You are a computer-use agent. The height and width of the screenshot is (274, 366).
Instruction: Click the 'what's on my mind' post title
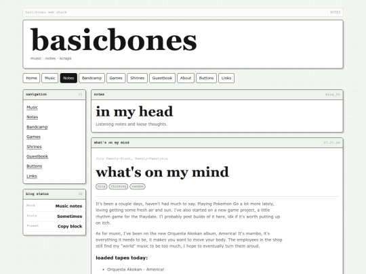click(x=162, y=173)
